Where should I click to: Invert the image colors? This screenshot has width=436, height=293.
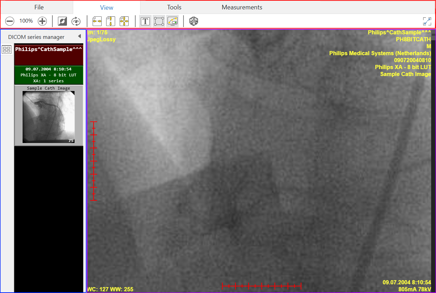tap(62, 21)
